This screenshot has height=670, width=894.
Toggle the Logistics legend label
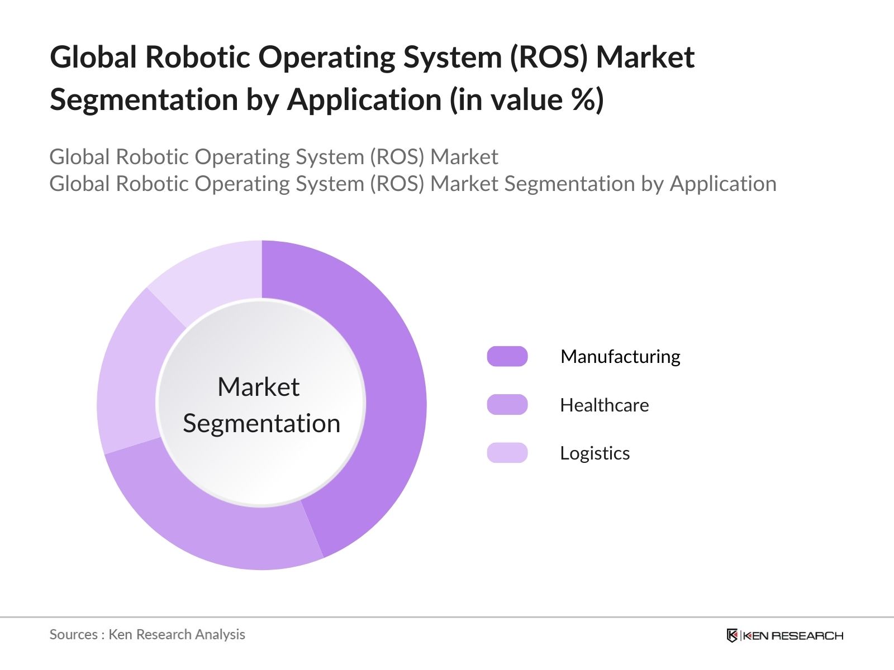(595, 453)
